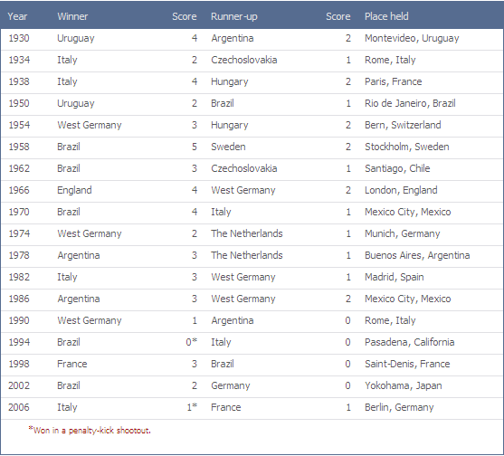Click Paris, France place cell
This screenshot has height=456, width=504.
(393, 81)
